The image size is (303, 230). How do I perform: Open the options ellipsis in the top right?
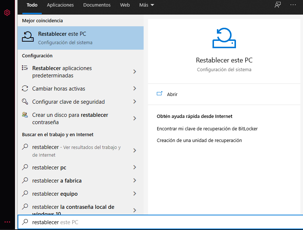[293, 4]
